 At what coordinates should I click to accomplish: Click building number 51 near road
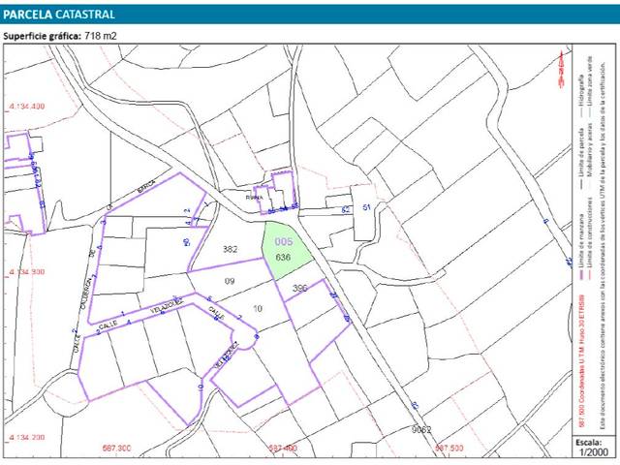point(367,208)
